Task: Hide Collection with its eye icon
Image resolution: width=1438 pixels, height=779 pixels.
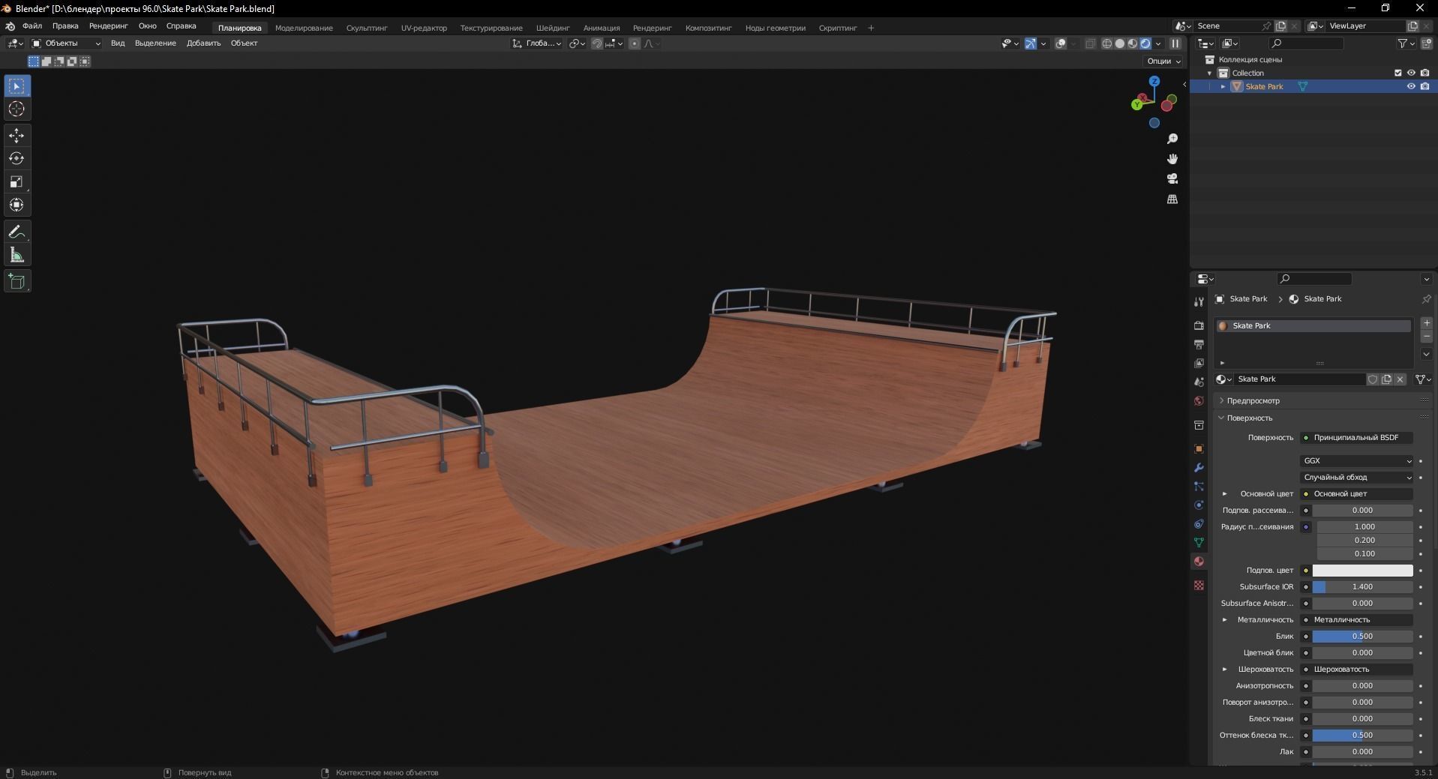Action: click(1411, 73)
